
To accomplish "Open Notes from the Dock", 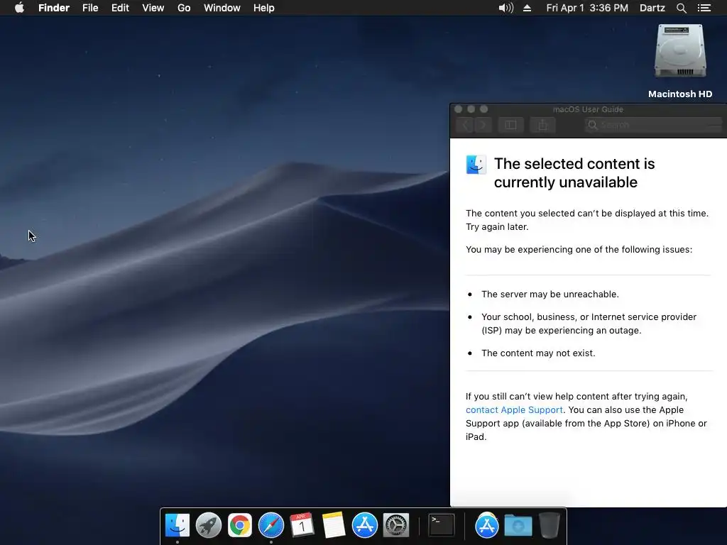I will coord(334,525).
